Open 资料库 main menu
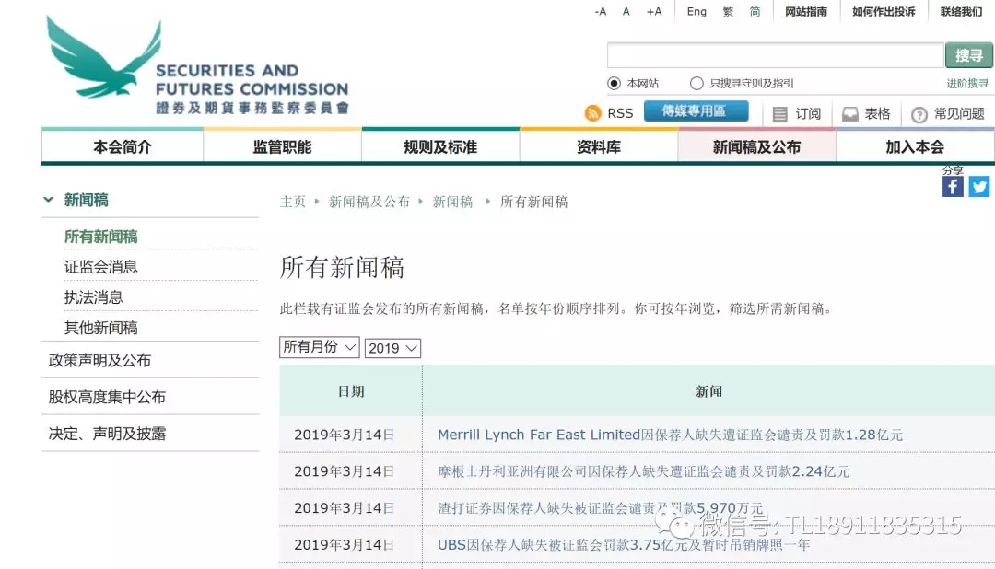 599,147
